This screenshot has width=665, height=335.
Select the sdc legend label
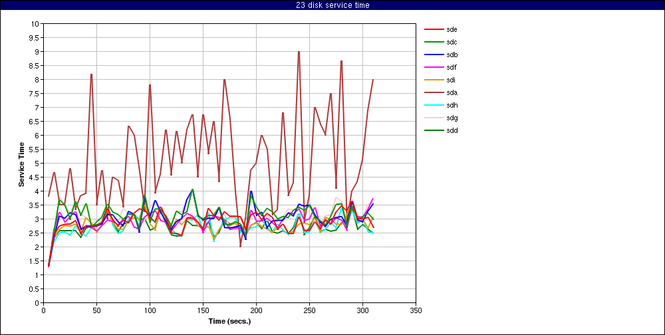point(452,42)
